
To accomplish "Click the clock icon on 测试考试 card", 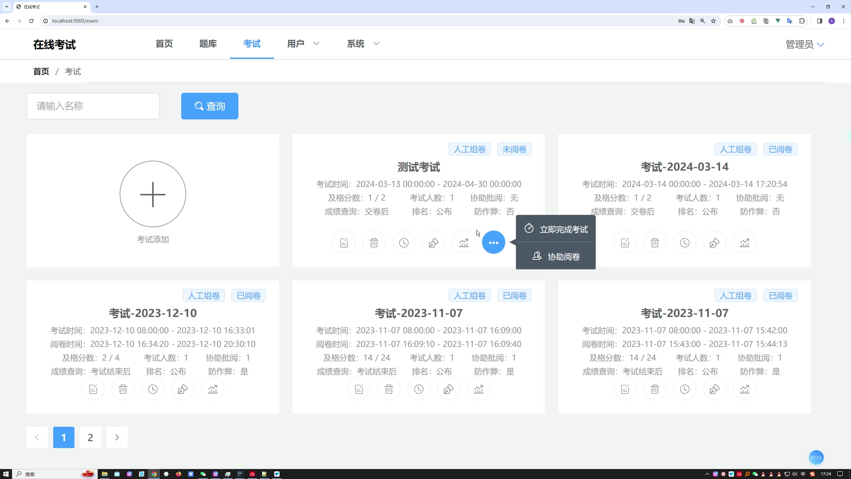I will pos(404,242).
